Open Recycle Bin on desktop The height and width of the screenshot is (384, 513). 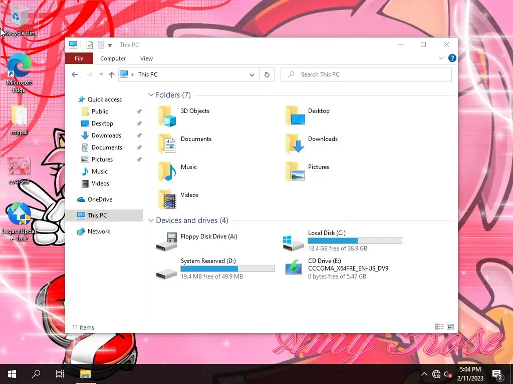click(19, 20)
